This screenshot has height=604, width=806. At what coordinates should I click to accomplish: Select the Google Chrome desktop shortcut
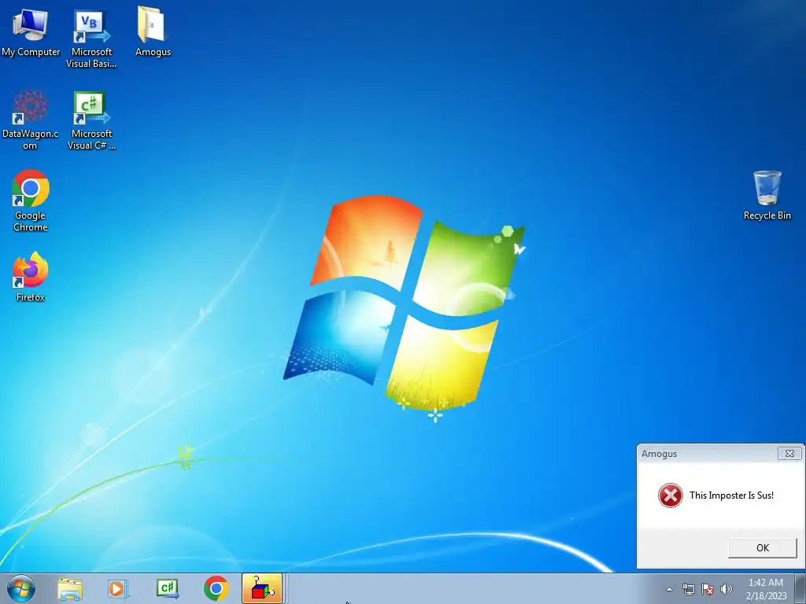(x=31, y=201)
